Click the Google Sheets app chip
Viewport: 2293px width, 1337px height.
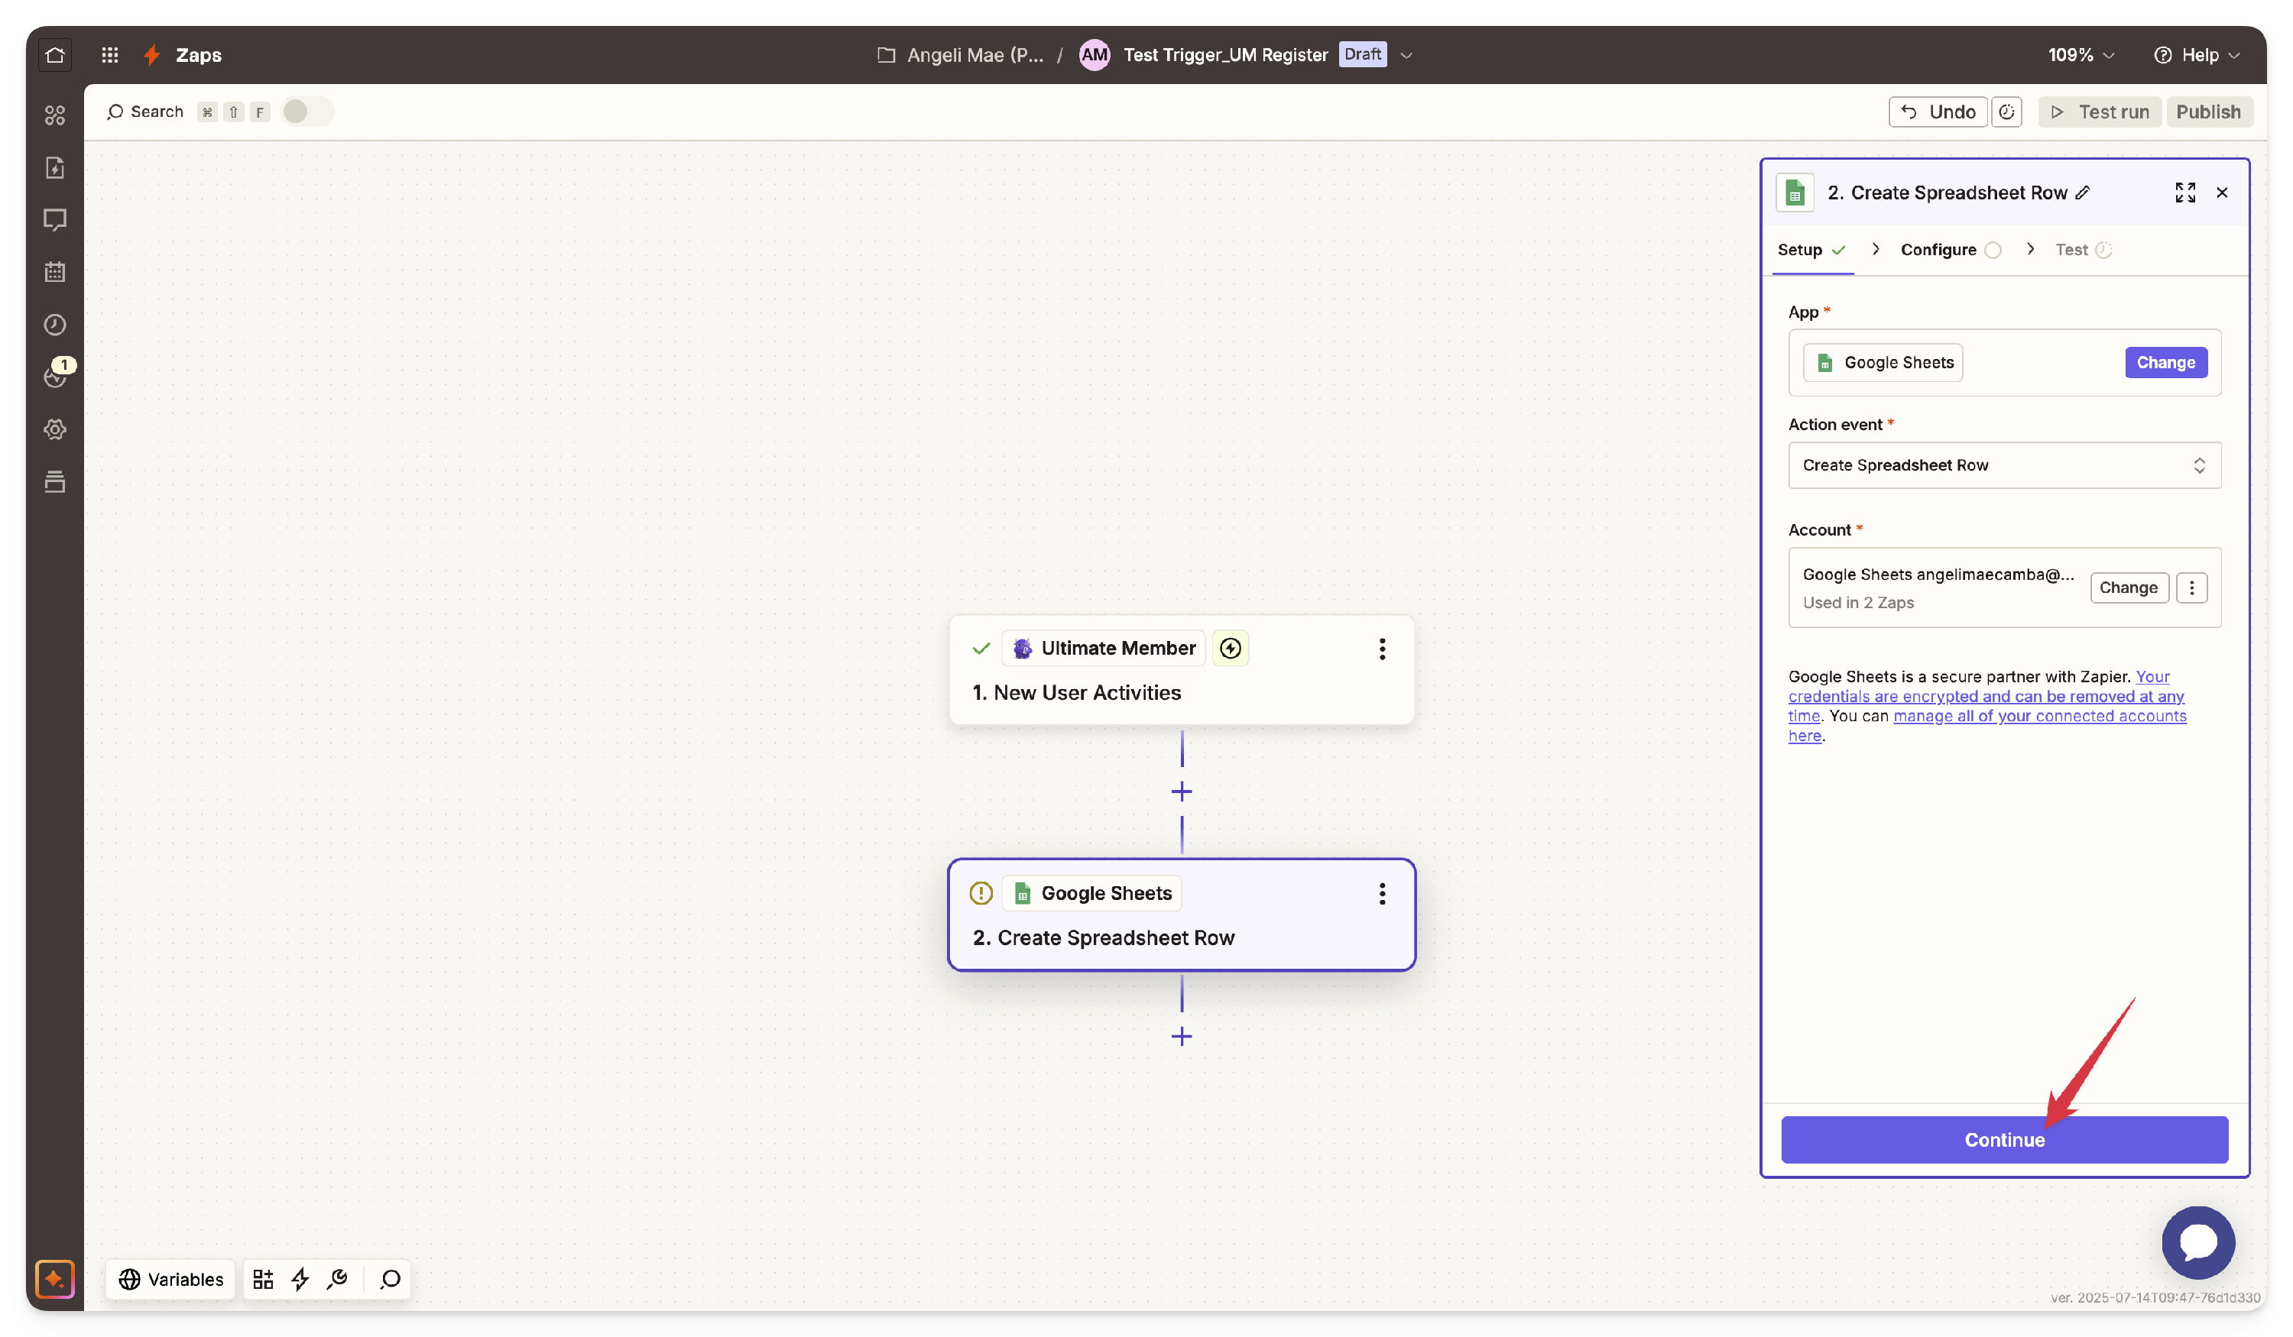1883,363
